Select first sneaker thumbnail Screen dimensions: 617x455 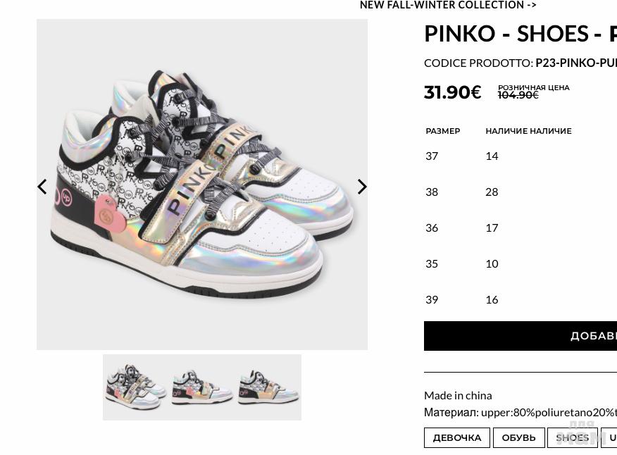pos(136,387)
